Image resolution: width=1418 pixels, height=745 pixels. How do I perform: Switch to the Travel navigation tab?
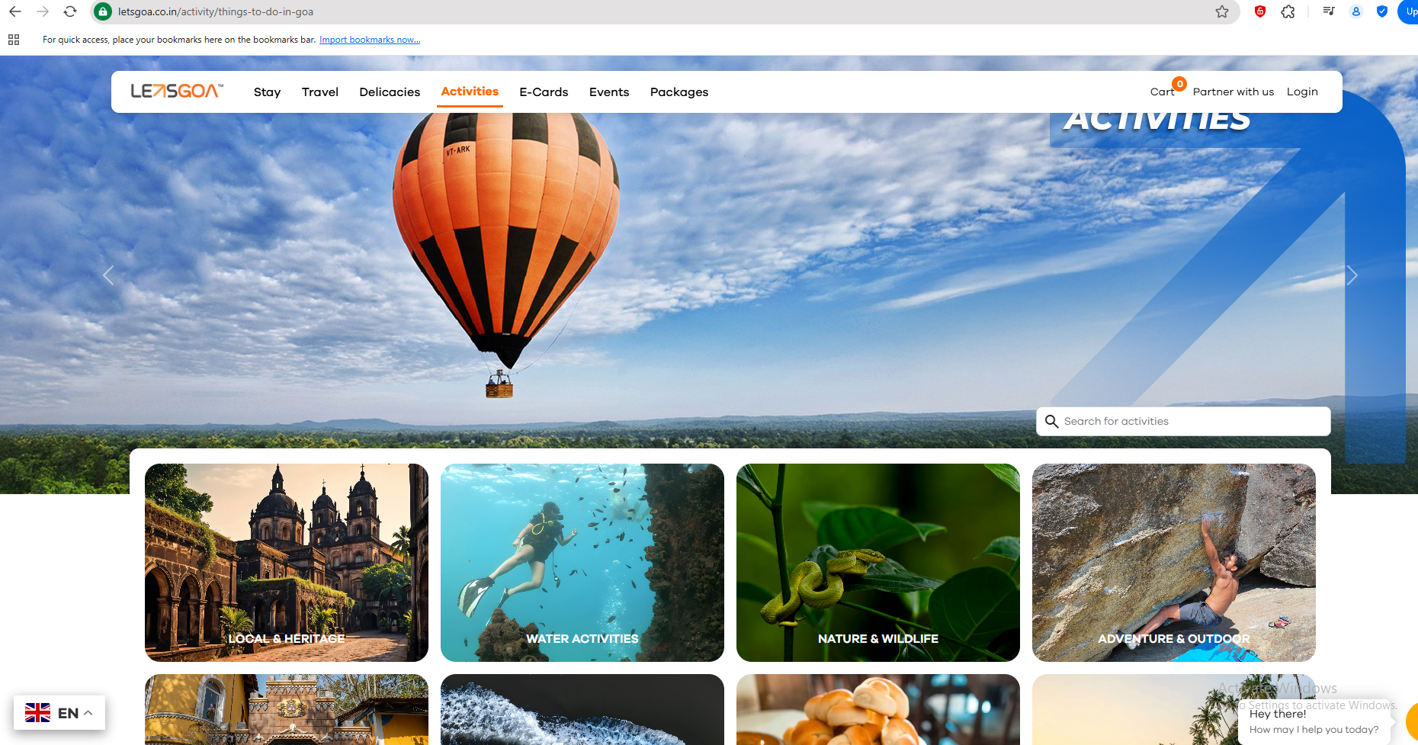(319, 92)
